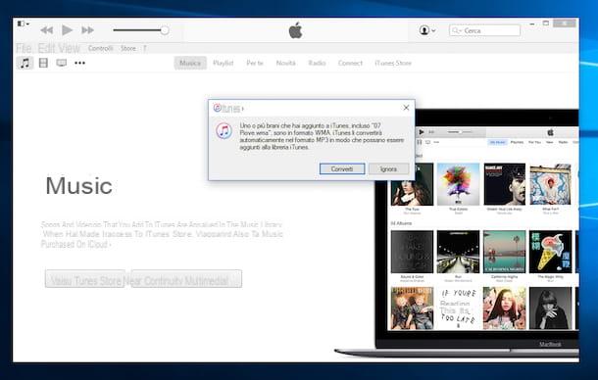Click the Ignora button in dialog
The width and height of the screenshot is (598, 380).
[x=388, y=168]
